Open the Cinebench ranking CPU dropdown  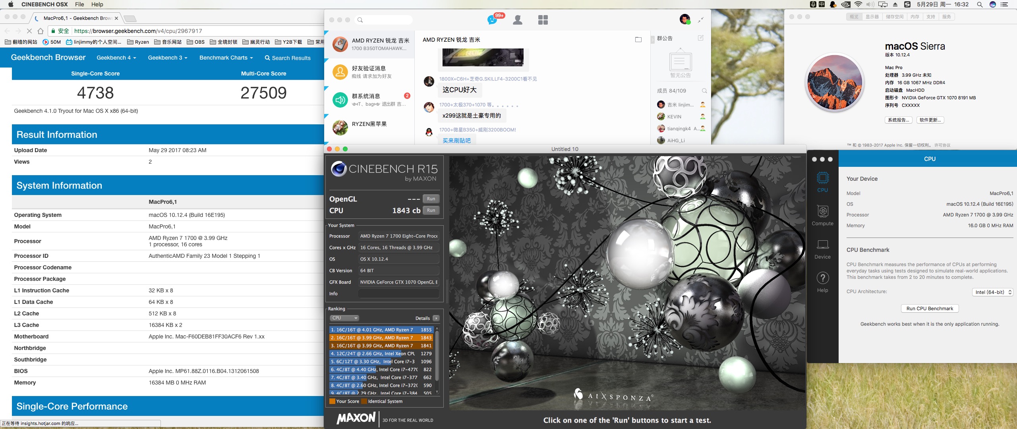[x=344, y=318]
